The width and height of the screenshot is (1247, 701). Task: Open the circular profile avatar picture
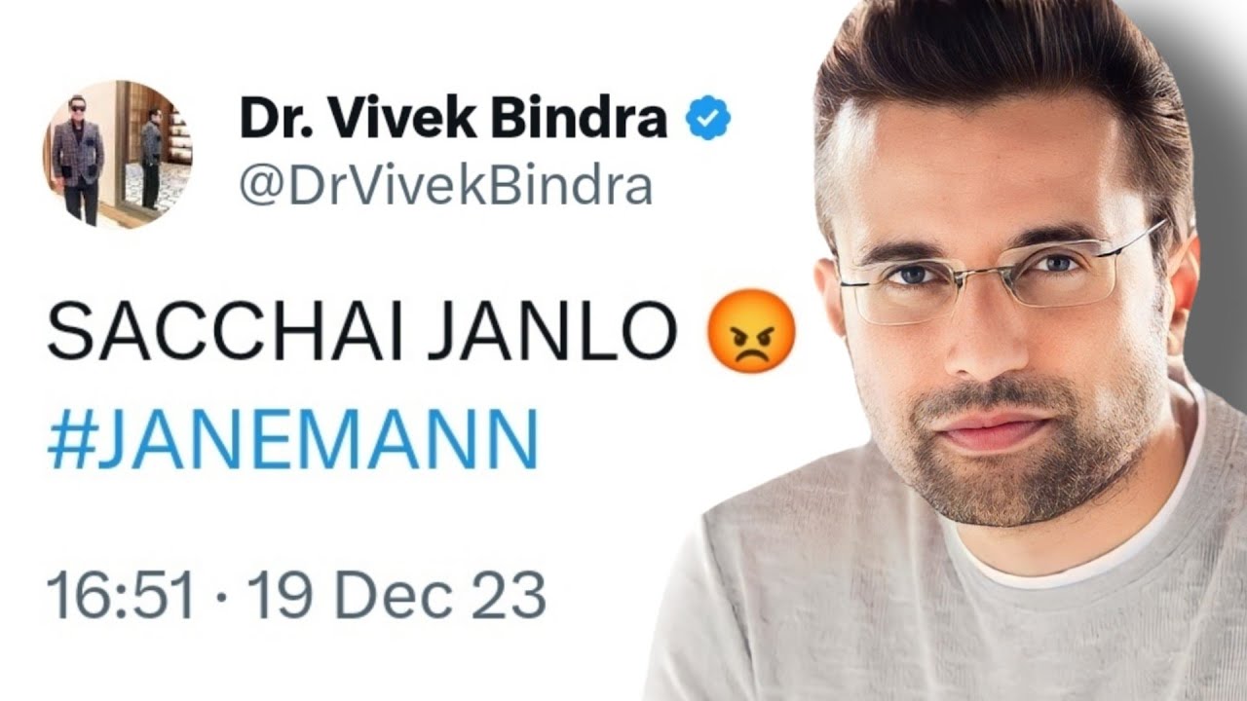117,155
